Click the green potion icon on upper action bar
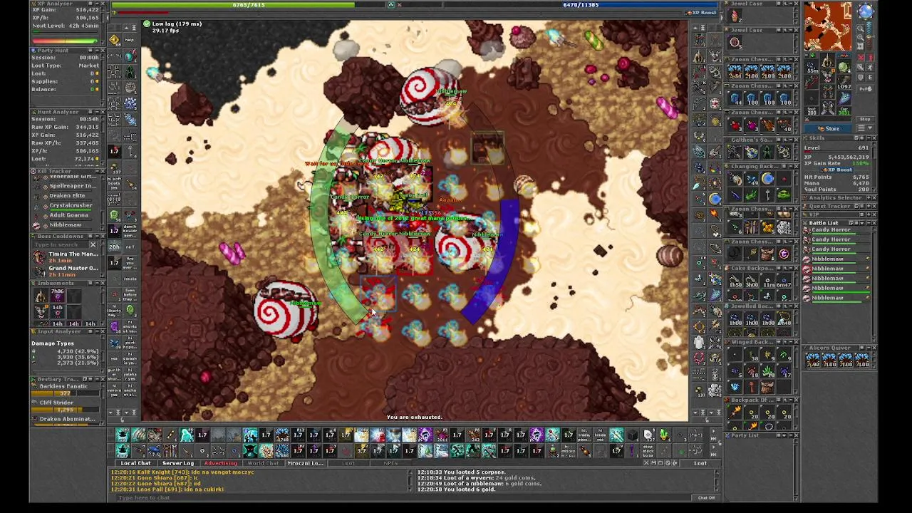The image size is (912, 513). click(x=664, y=435)
